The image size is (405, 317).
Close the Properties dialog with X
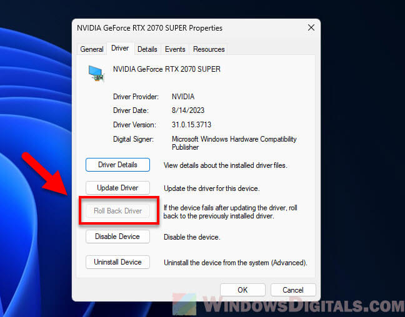(311, 28)
